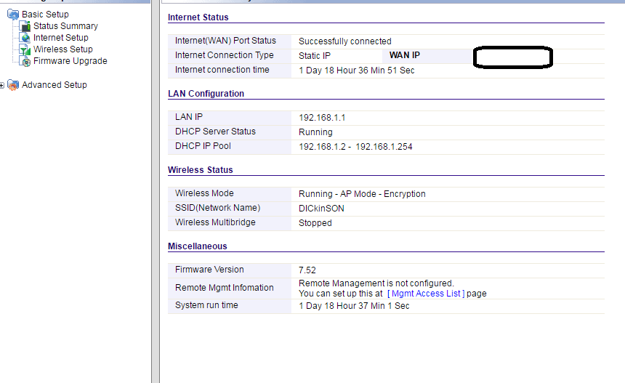Expand the Advanced Setup tree node

2,85
